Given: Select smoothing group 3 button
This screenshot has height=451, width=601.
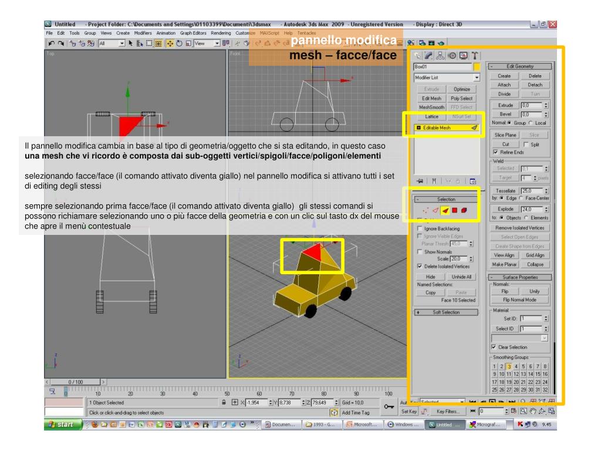Looking at the screenshot, I should tap(509, 366).
